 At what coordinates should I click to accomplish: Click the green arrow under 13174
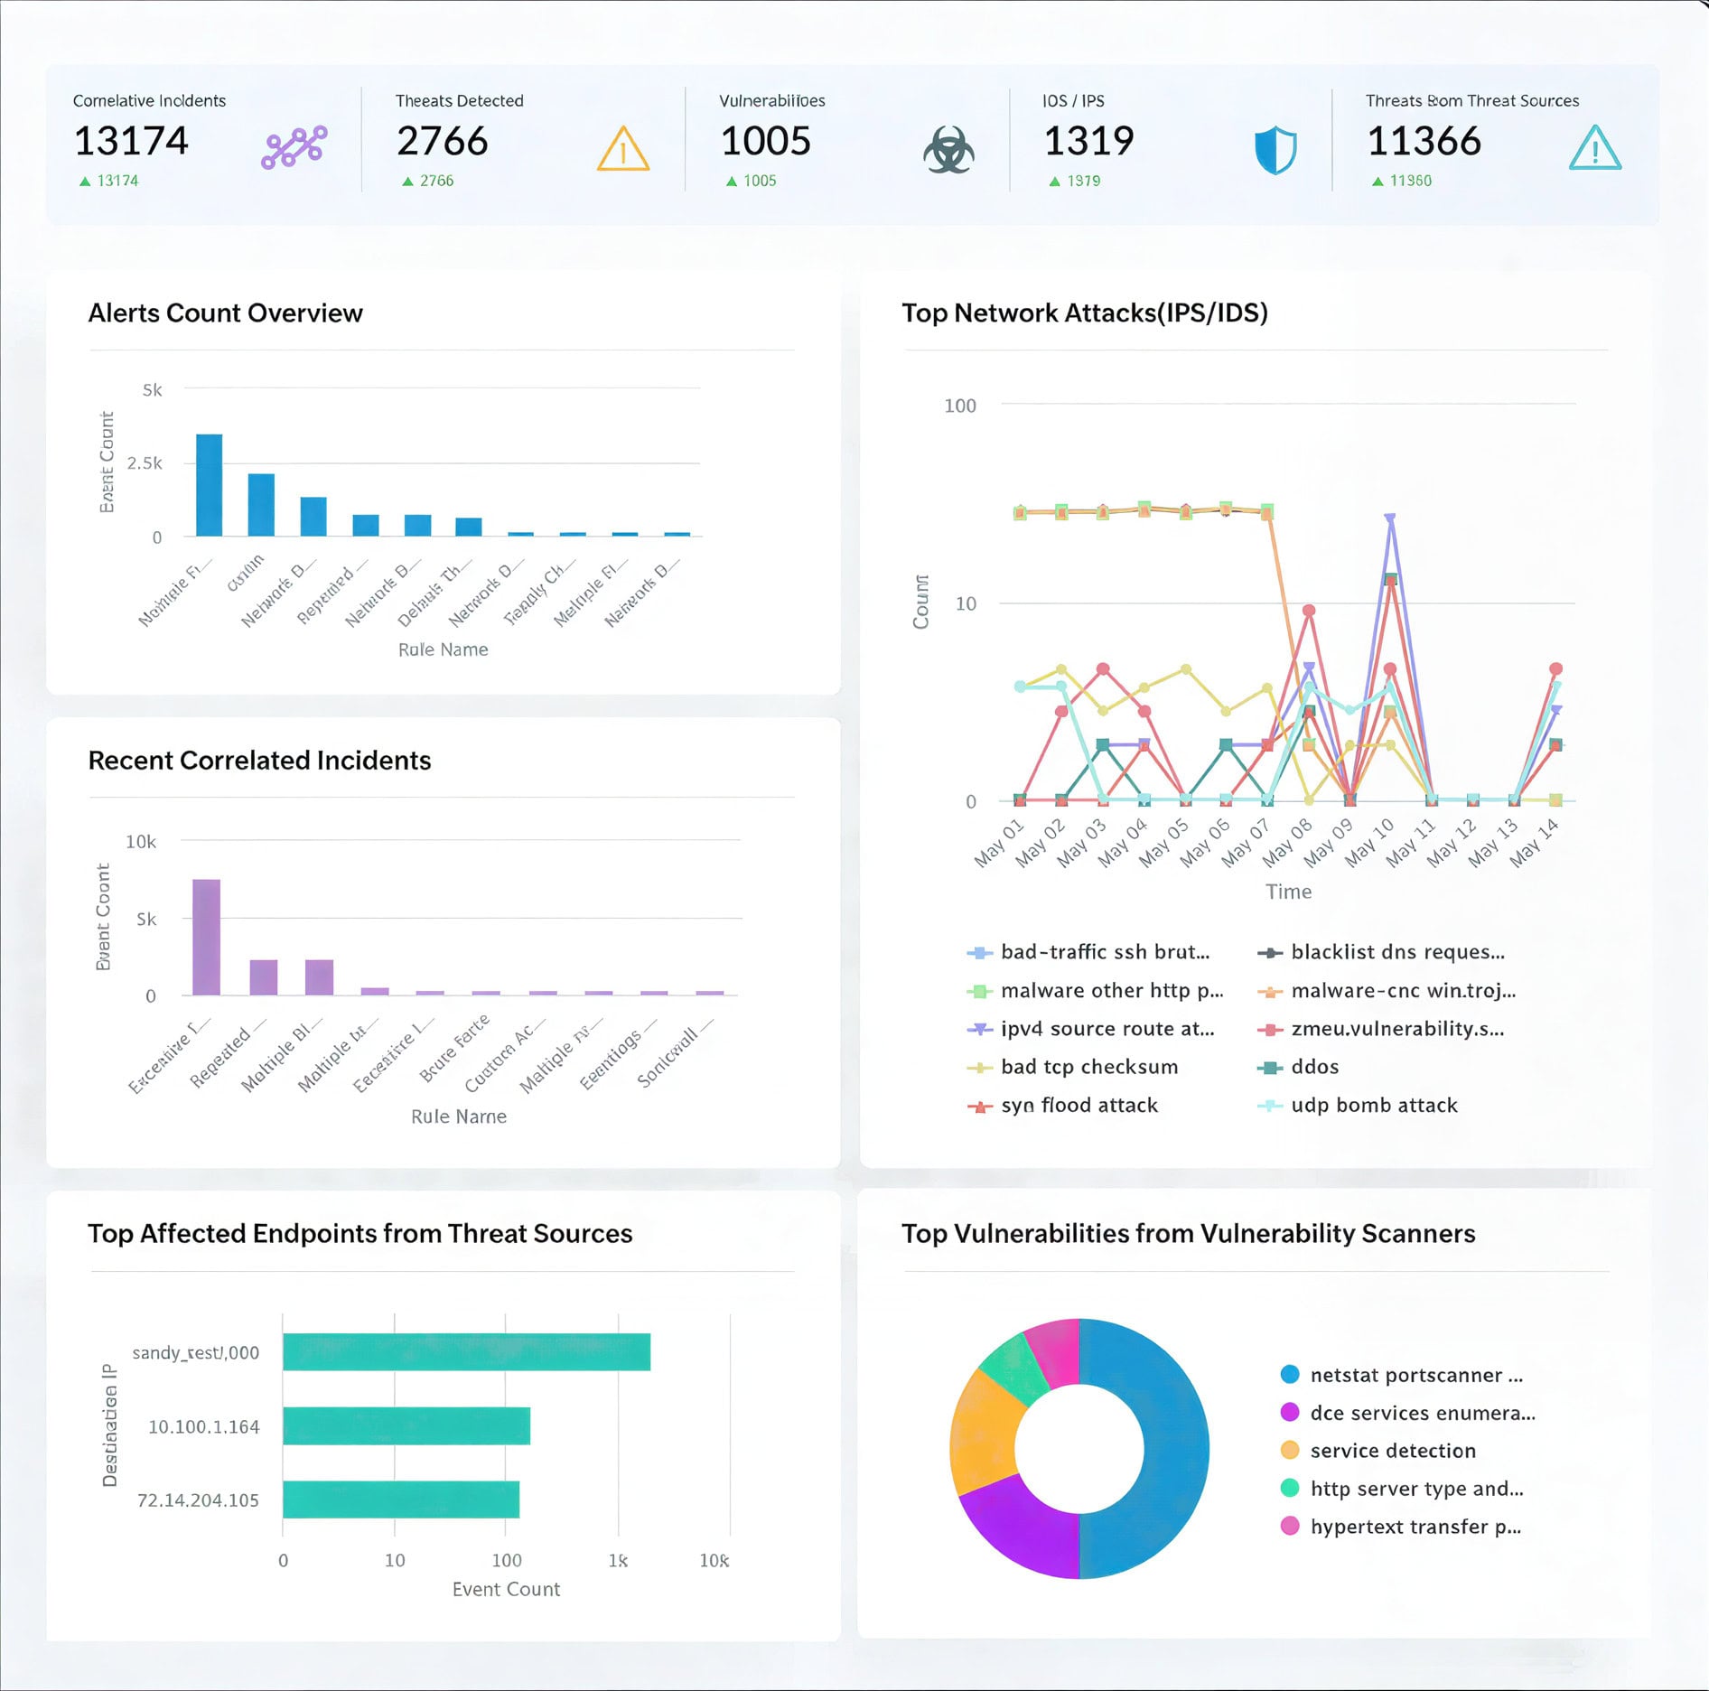pos(85,182)
